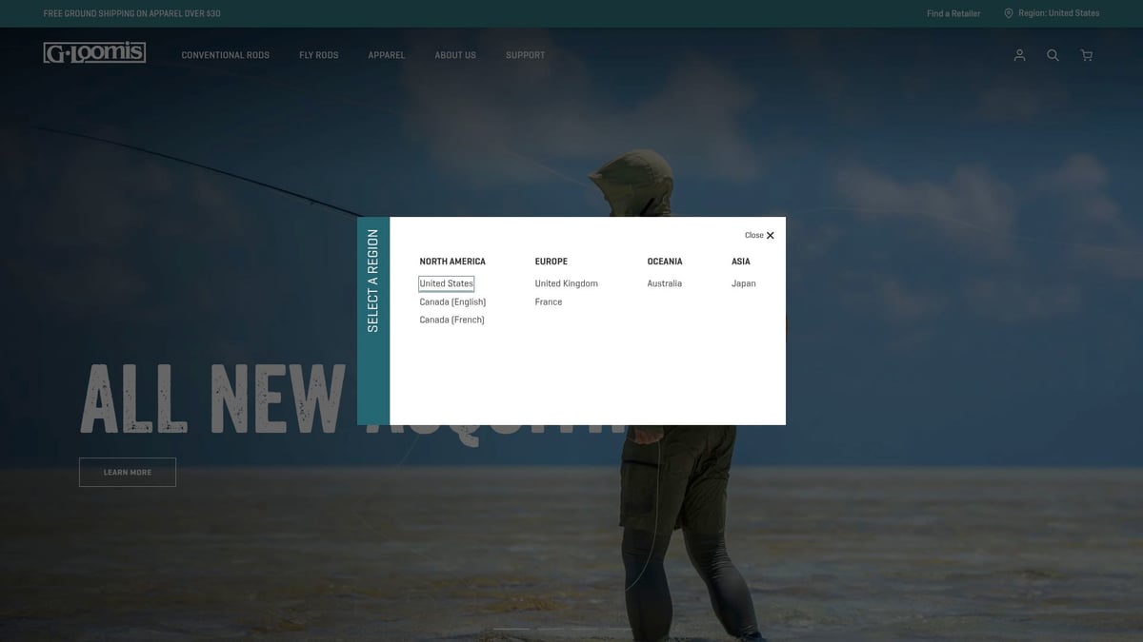Select United Kingdom under Europe
The width and height of the screenshot is (1143, 642).
566,282
